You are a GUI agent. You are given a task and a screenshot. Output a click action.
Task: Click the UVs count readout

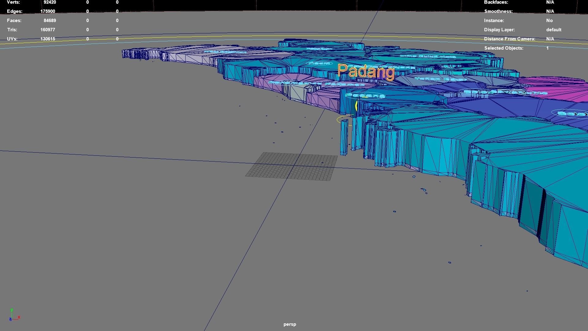[48, 39]
